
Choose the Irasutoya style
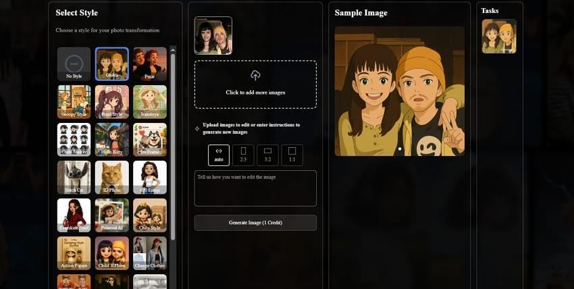(150, 102)
